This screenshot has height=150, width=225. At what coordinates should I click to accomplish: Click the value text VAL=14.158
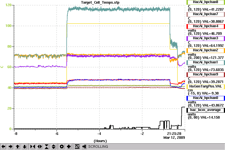click(x=210, y=117)
